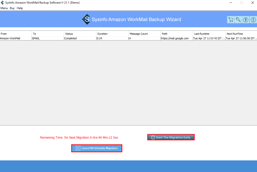Start The Migration Early button
The height and width of the screenshot is (172, 257).
click(x=171, y=137)
